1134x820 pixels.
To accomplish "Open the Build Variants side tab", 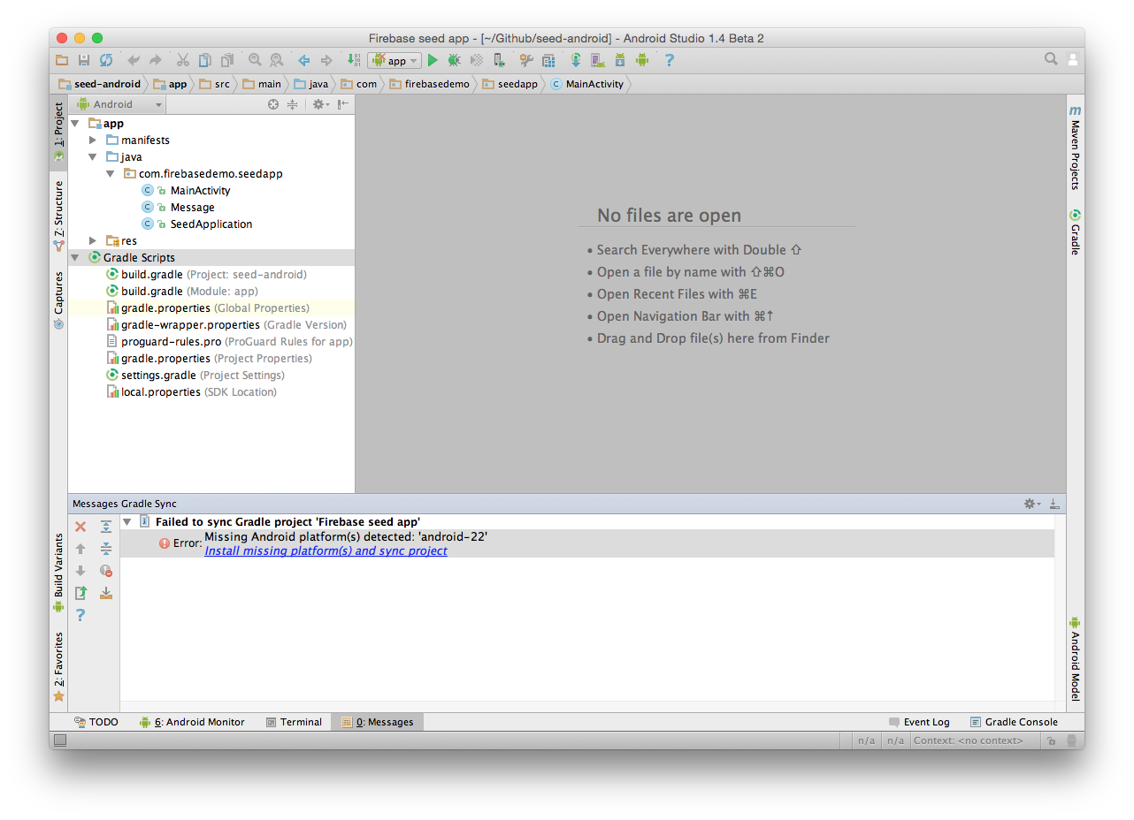I will (x=59, y=573).
